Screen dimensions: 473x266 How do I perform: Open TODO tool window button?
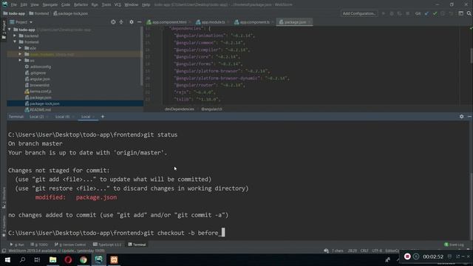[x=39, y=245]
